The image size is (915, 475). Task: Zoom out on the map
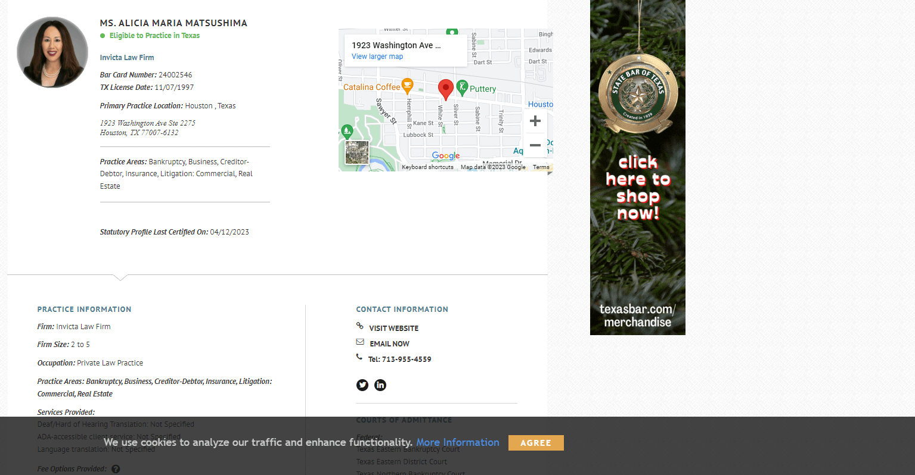click(535, 145)
